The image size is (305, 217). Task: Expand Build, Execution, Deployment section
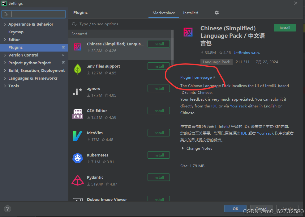[x=5, y=70]
